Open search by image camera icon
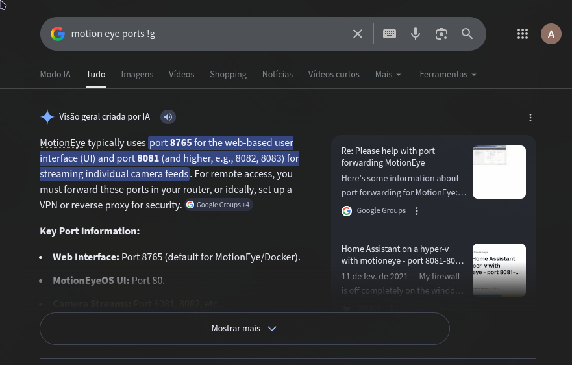 [441, 34]
